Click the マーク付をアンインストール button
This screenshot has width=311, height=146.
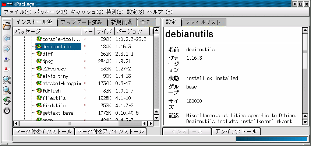pyautogui.click(x=110, y=131)
